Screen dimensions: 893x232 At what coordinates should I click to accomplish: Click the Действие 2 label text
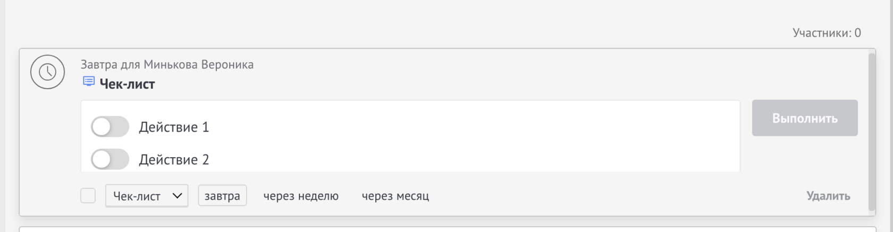tap(174, 160)
